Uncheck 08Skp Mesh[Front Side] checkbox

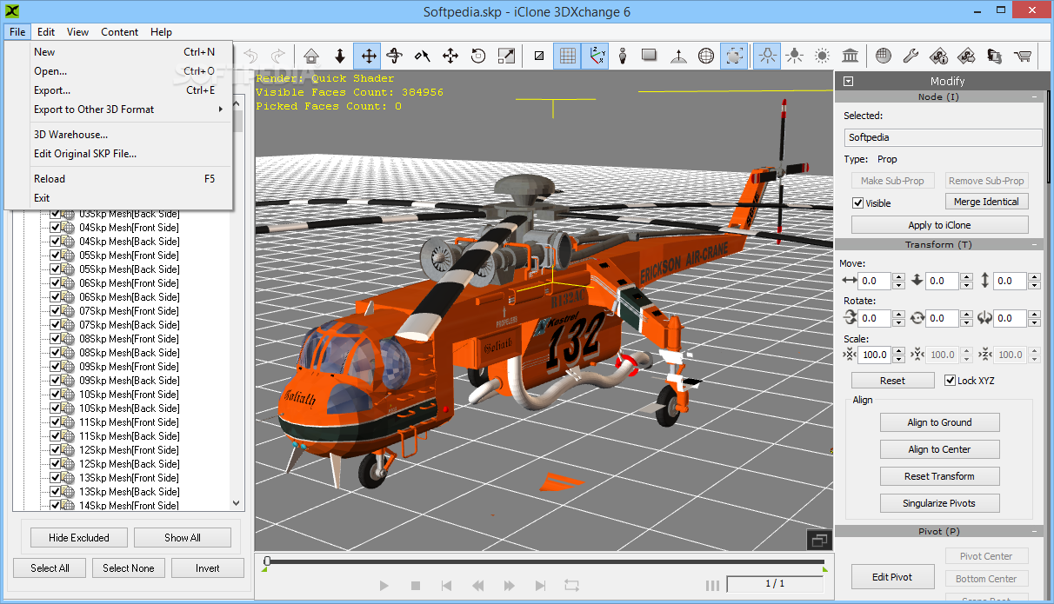(55, 339)
